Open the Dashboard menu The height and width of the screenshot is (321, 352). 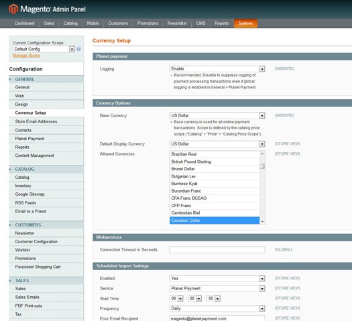coord(24,23)
